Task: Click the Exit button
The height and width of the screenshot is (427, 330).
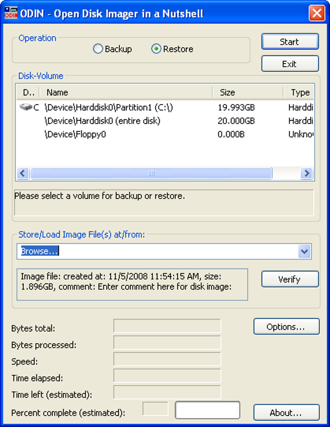Action: point(290,64)
